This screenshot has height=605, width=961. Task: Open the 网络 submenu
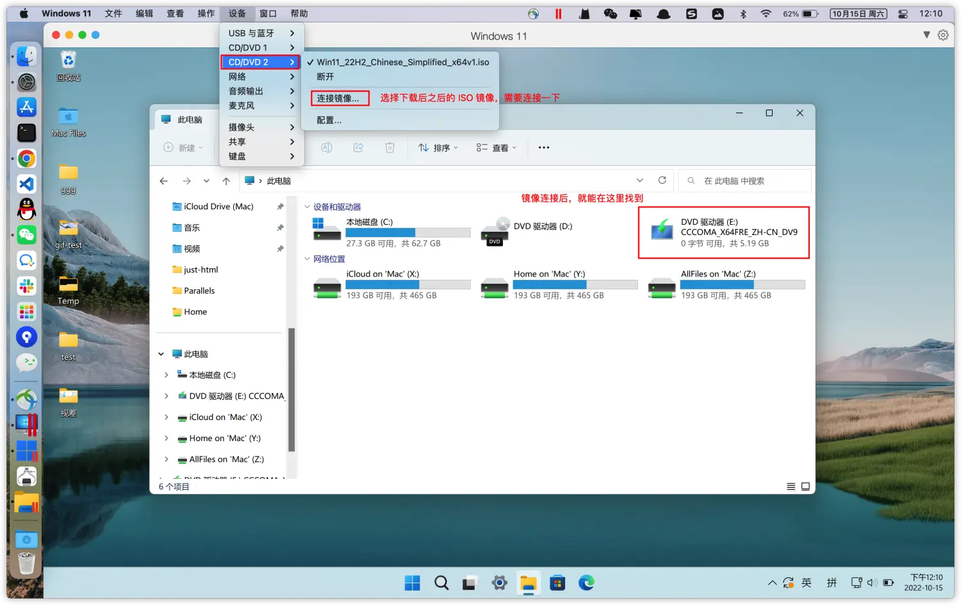coord(261,77)
